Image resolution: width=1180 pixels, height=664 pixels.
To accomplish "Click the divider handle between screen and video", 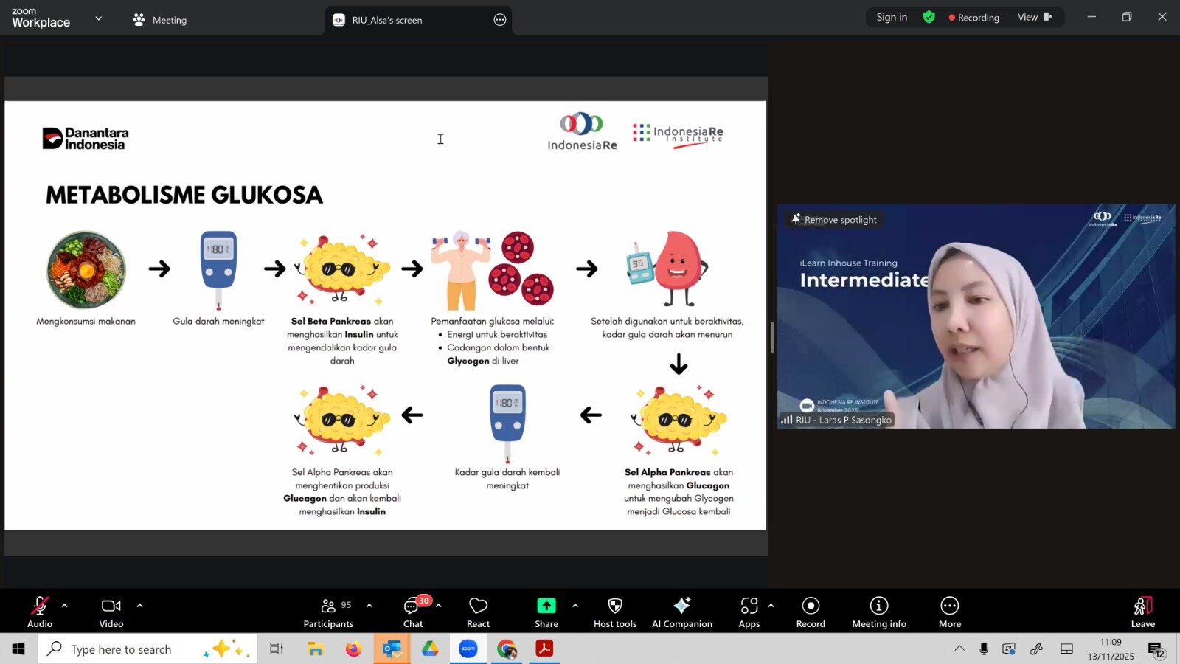I will click(772, 337).
